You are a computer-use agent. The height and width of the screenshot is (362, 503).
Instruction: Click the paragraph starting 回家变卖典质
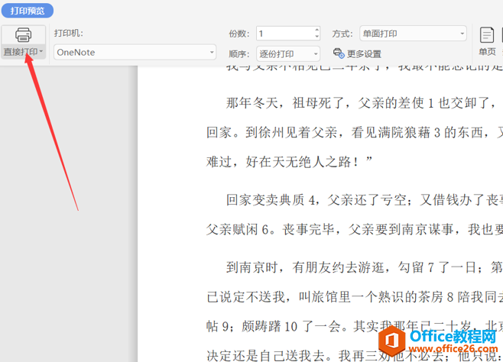[x=355, y=215]
